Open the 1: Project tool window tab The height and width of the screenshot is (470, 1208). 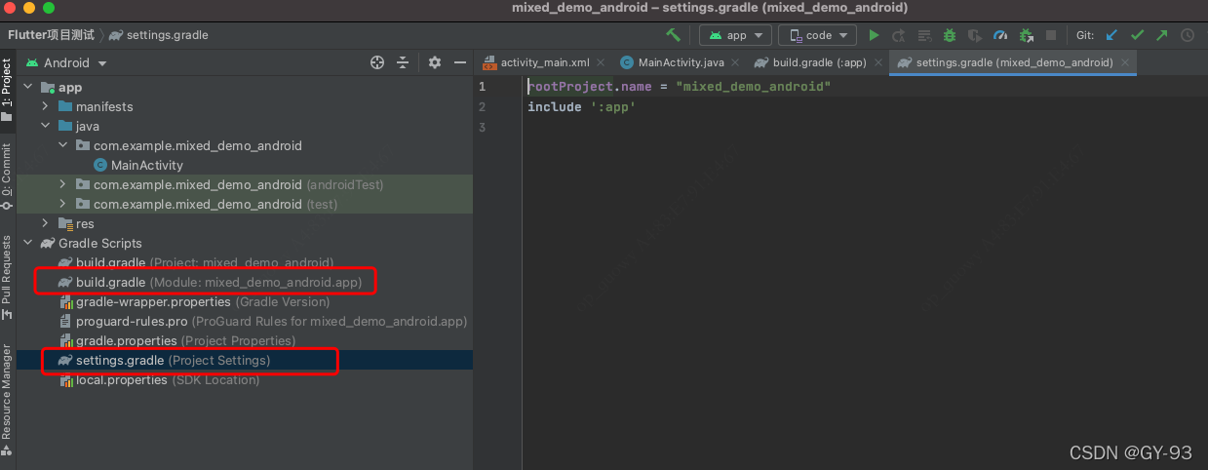click(8, 90)
